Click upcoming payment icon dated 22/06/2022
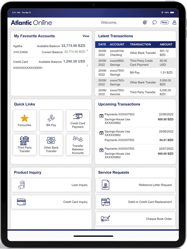 coord(101,116)
